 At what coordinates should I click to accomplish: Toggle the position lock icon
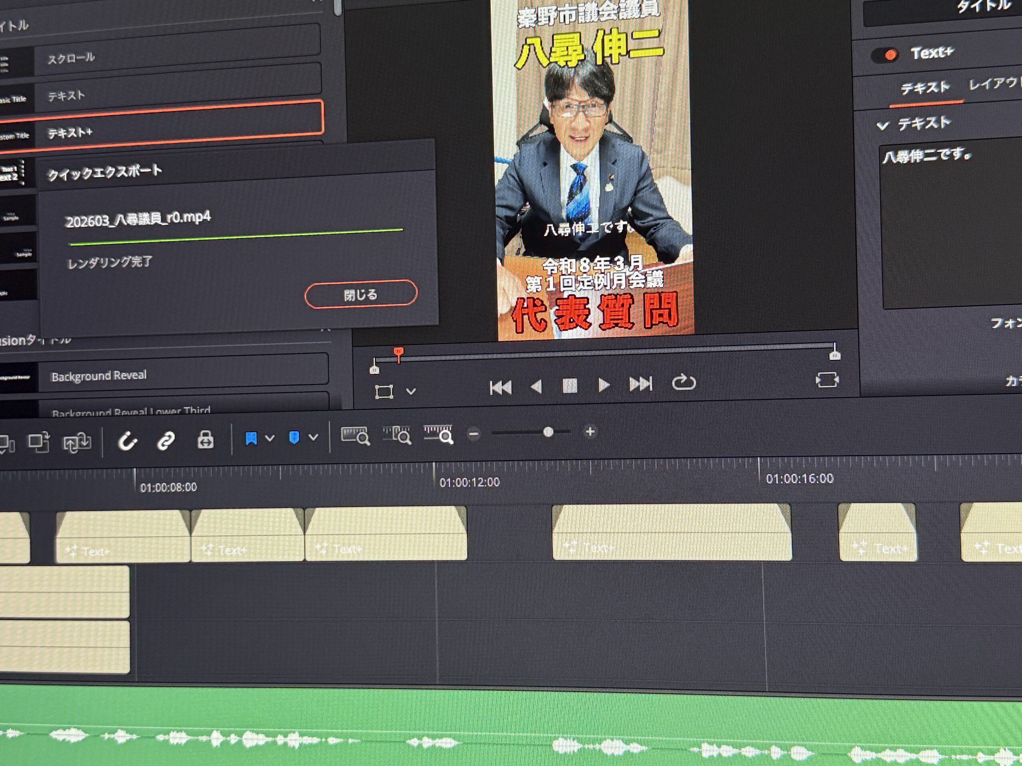tap(205, 439)
